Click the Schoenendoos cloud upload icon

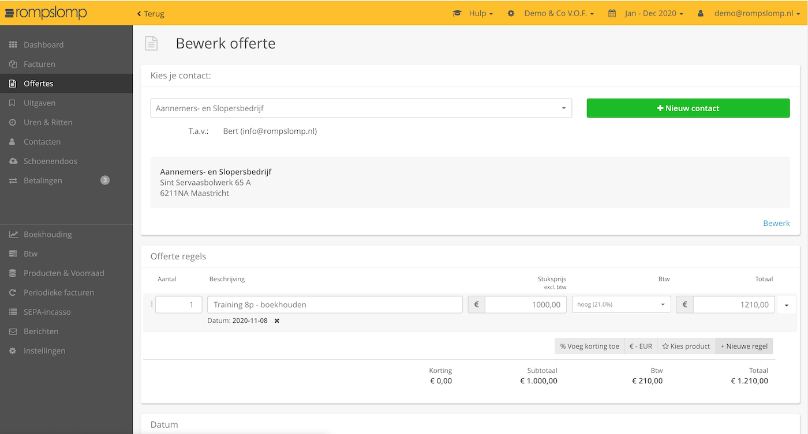point(13,161)
